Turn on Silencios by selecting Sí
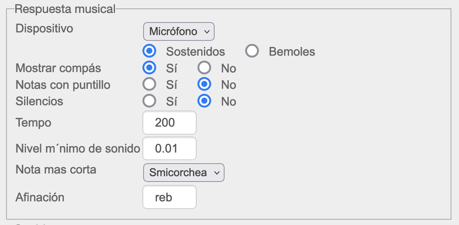Screen dimensions: 459x225 pyautogui.click(x=149, y=101)
